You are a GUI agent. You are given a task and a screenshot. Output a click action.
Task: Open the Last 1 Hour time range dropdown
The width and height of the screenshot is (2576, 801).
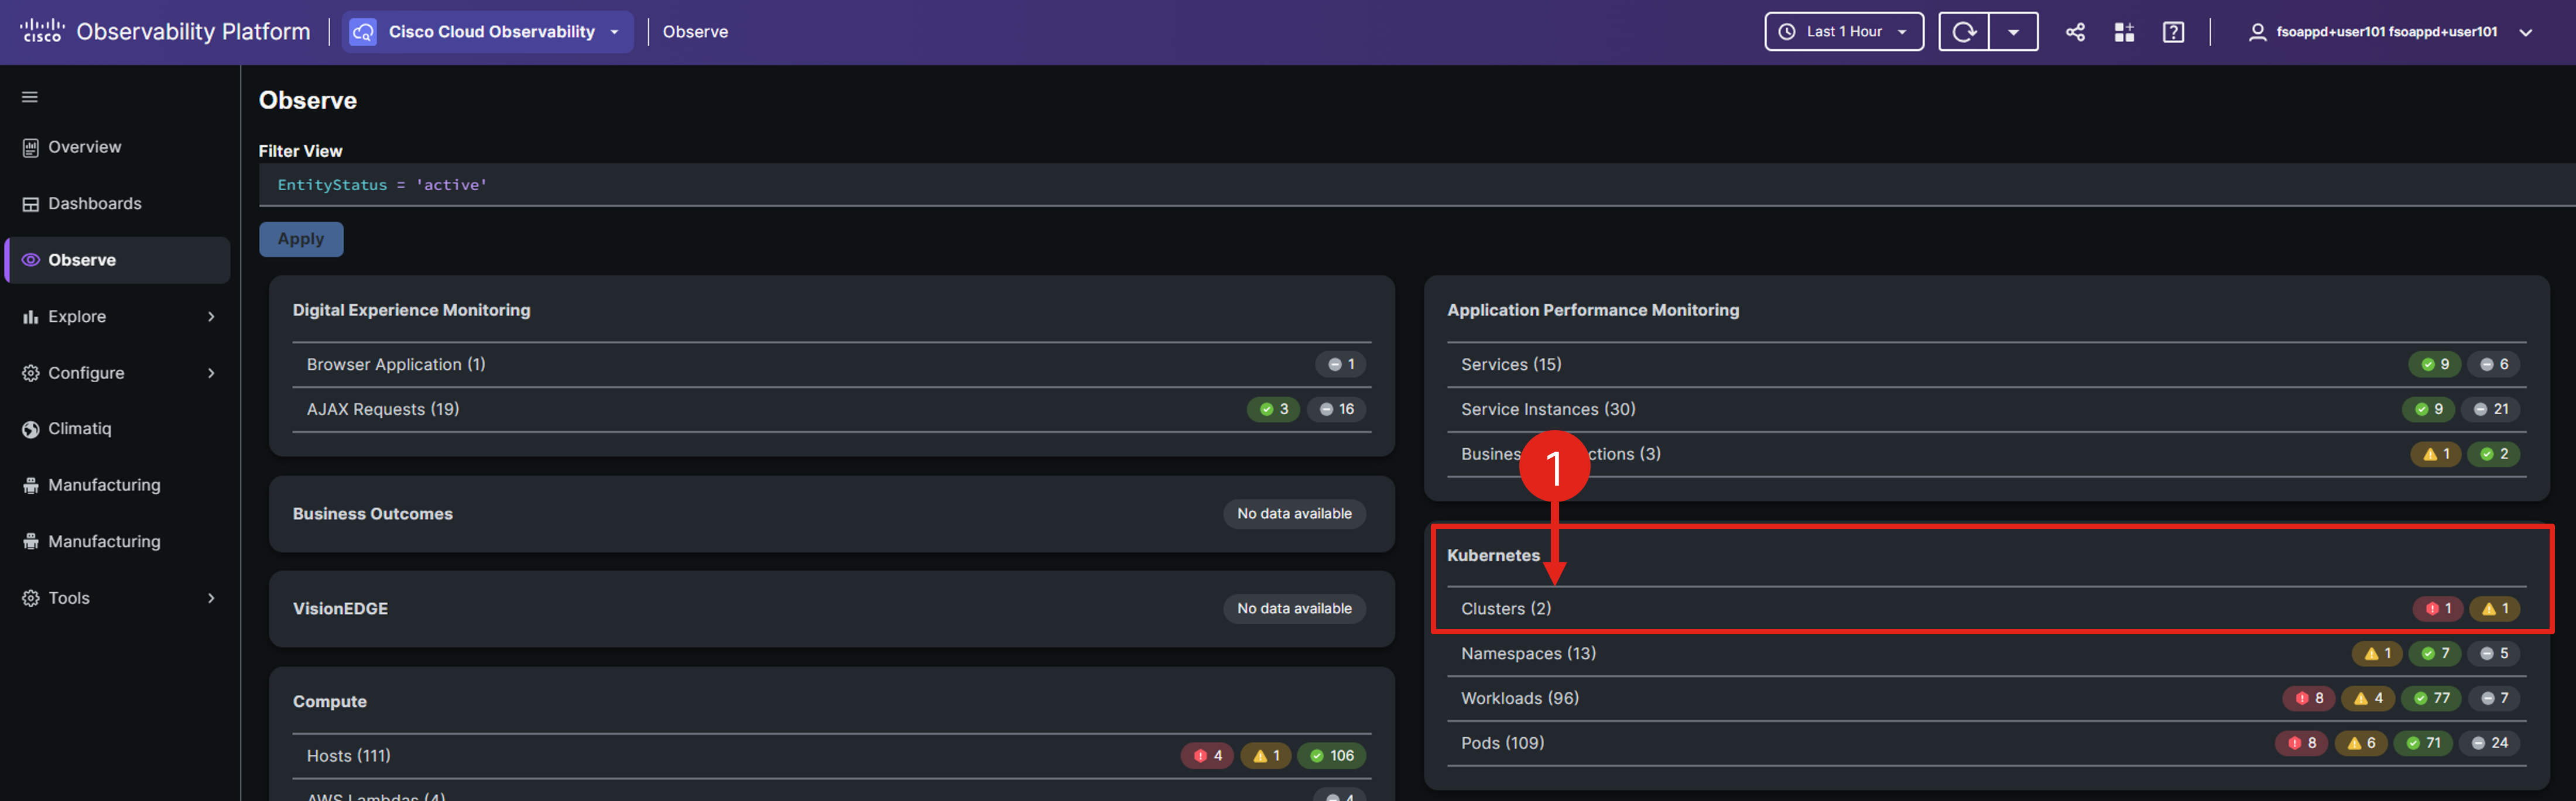(1844, 32)
